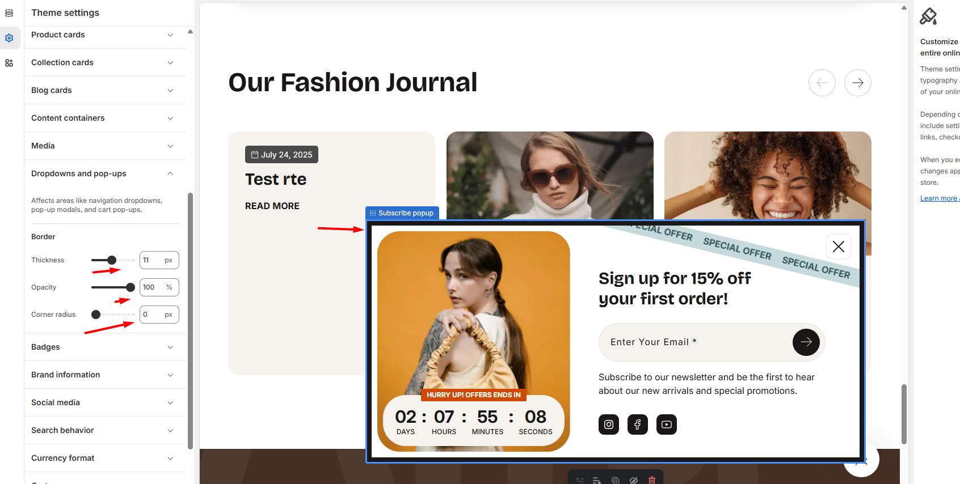Click the newsletter subscription description text
The image size is (960, 484).
click(706, 384)
